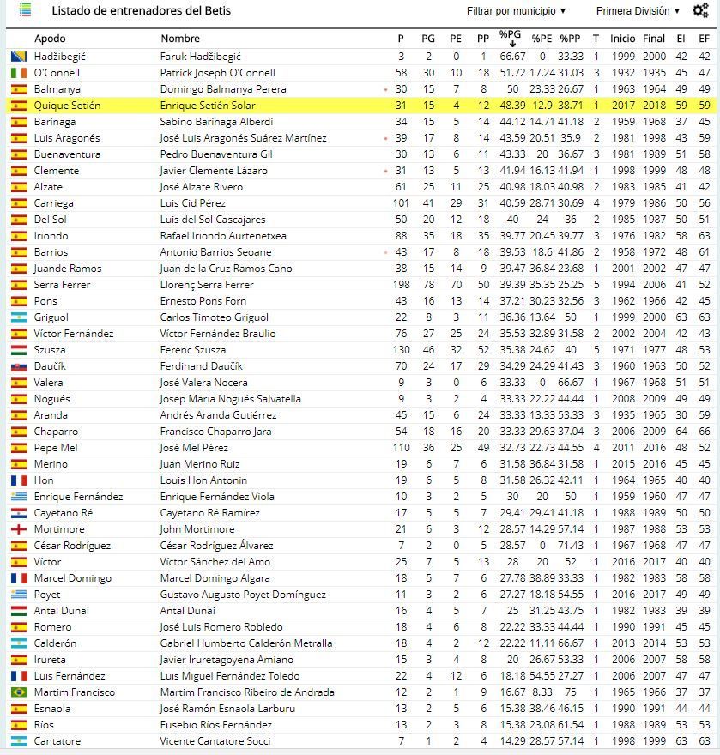Open the Clemente nickname link
This screenshot has width=720, height=755.
57,171
